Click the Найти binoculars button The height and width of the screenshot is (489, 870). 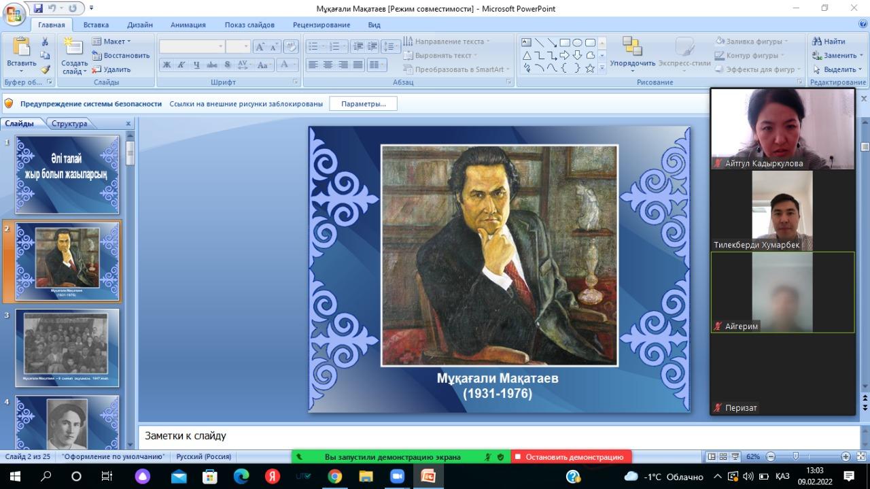pos(829,41)
